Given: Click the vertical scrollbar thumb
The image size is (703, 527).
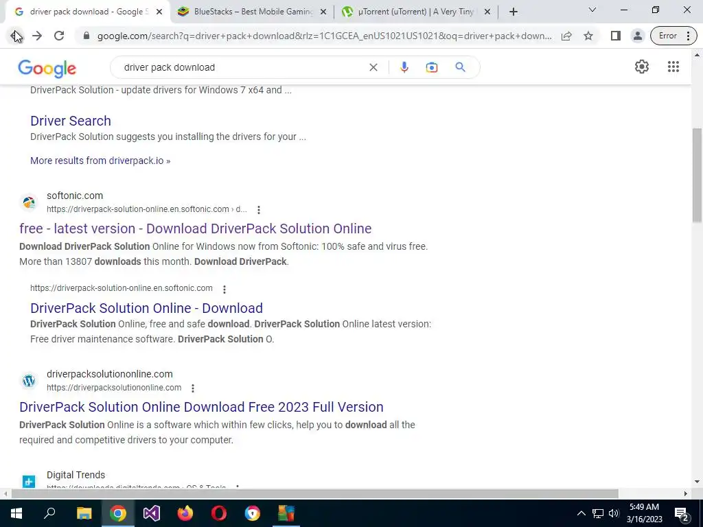Looking at the screenshot, I should pyautogui.click(x=698, y=175).
